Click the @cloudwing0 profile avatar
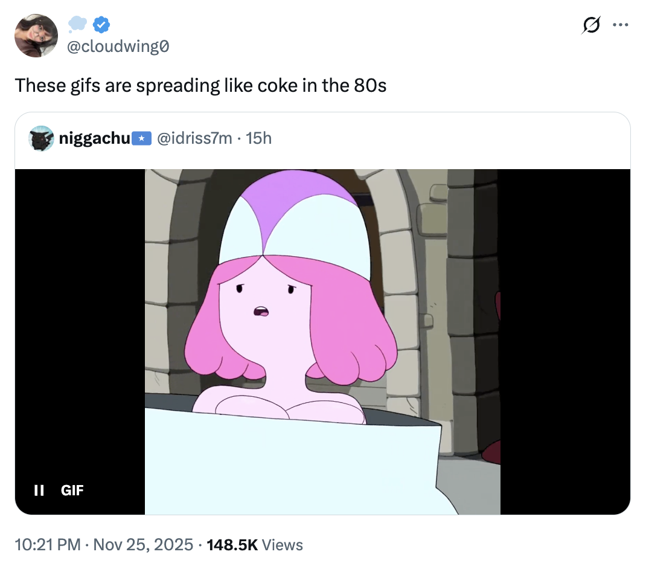The width and height of the screenshot is (646, 569). pos(36,36)
